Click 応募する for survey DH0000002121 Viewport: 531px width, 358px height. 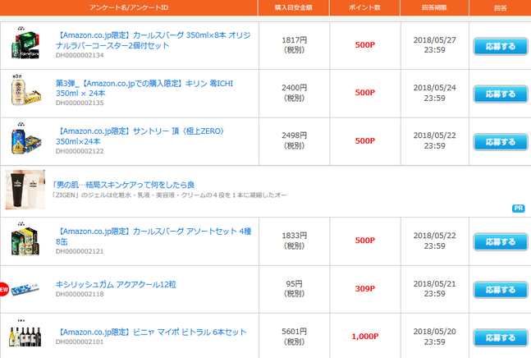pyautogui.click(x=501, y=242)
